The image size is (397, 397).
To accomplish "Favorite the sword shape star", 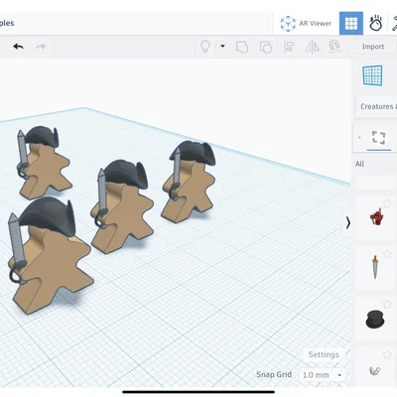I will coord(387,254).
